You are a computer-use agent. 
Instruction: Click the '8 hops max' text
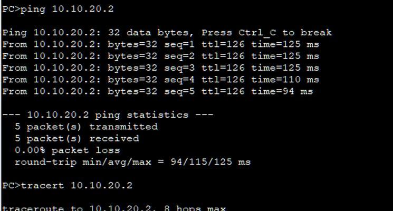pos(195,208)
